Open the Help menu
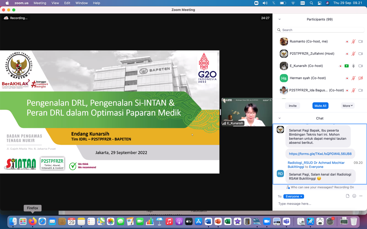 click(x=96, y=3)
